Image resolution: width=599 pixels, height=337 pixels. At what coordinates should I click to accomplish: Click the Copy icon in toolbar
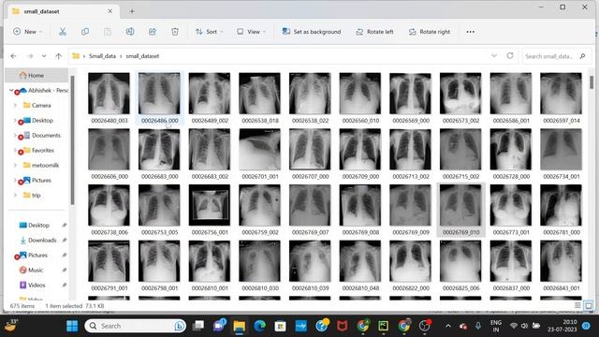tap(85, 32)
